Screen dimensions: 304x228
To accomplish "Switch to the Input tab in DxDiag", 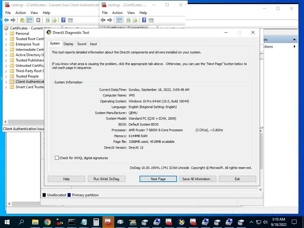I will point(93,44).
